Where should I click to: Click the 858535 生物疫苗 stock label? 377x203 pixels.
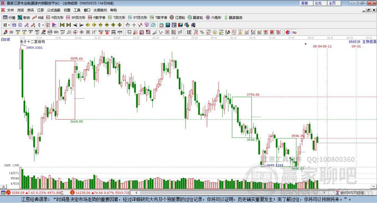coord(363,42)
